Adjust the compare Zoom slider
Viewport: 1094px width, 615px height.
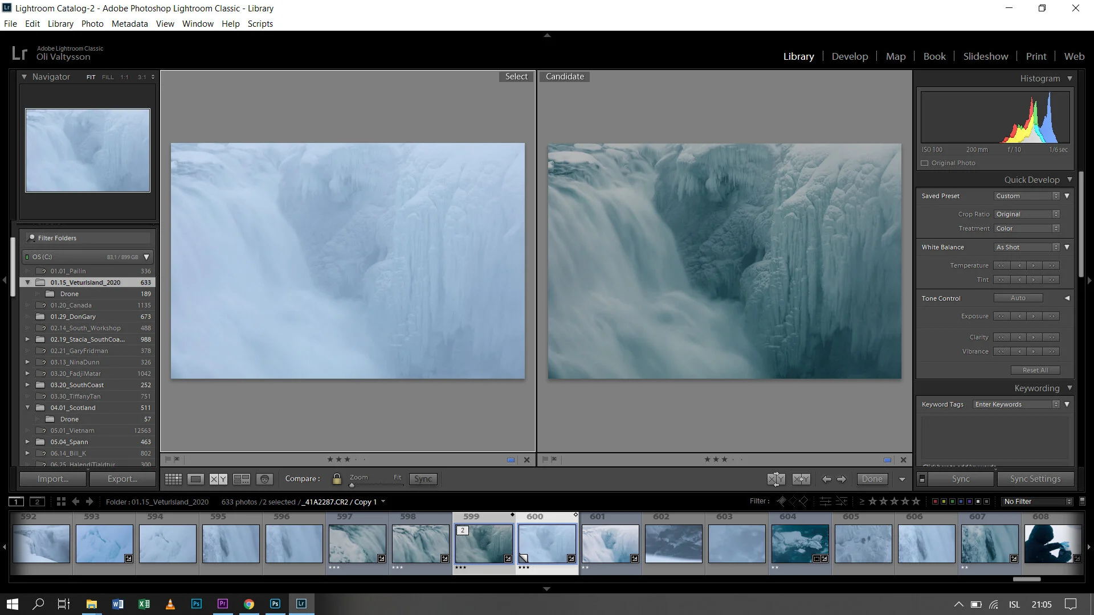[x=352, y=485]
